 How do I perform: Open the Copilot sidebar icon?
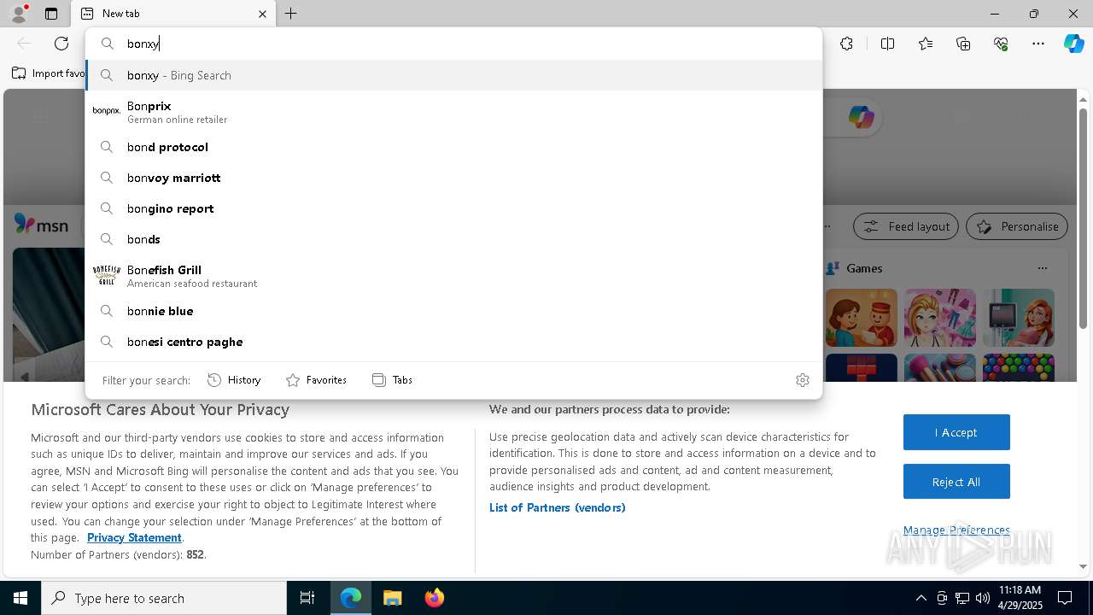click(x=1073, y=44)
